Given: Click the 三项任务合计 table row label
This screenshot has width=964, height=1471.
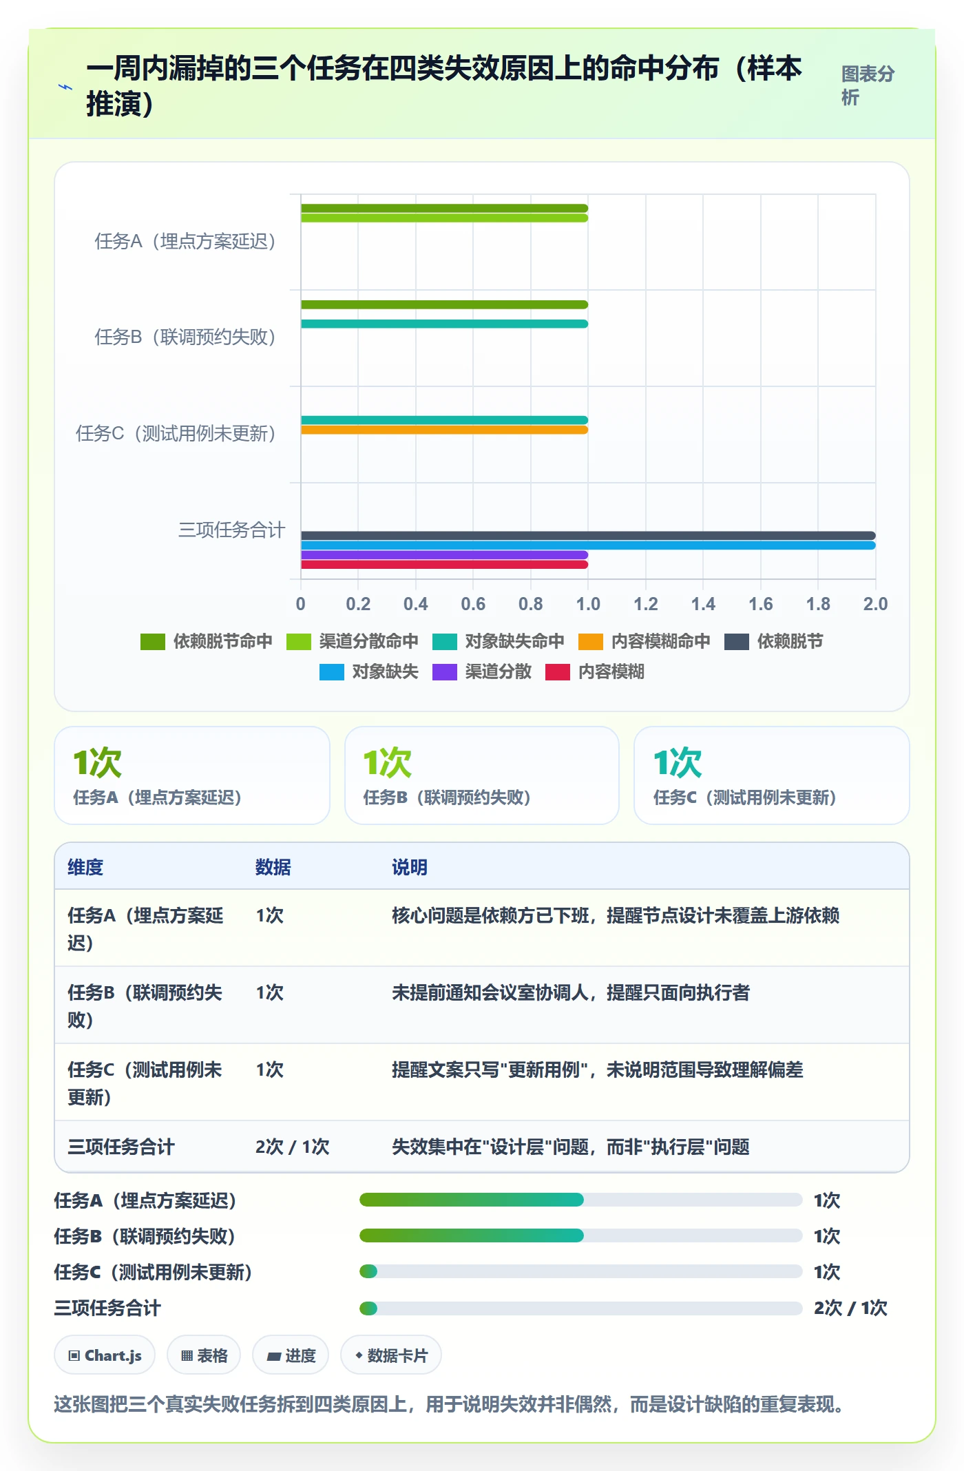Looking at the screenshot, I should click(x=121, y=1147).
